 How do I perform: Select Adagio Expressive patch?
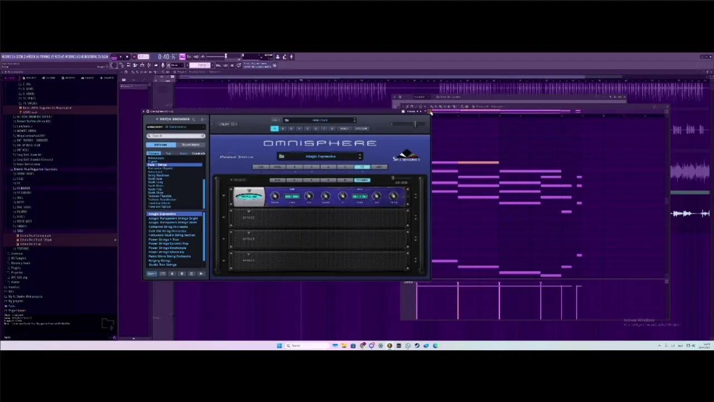tap(175, 214)
